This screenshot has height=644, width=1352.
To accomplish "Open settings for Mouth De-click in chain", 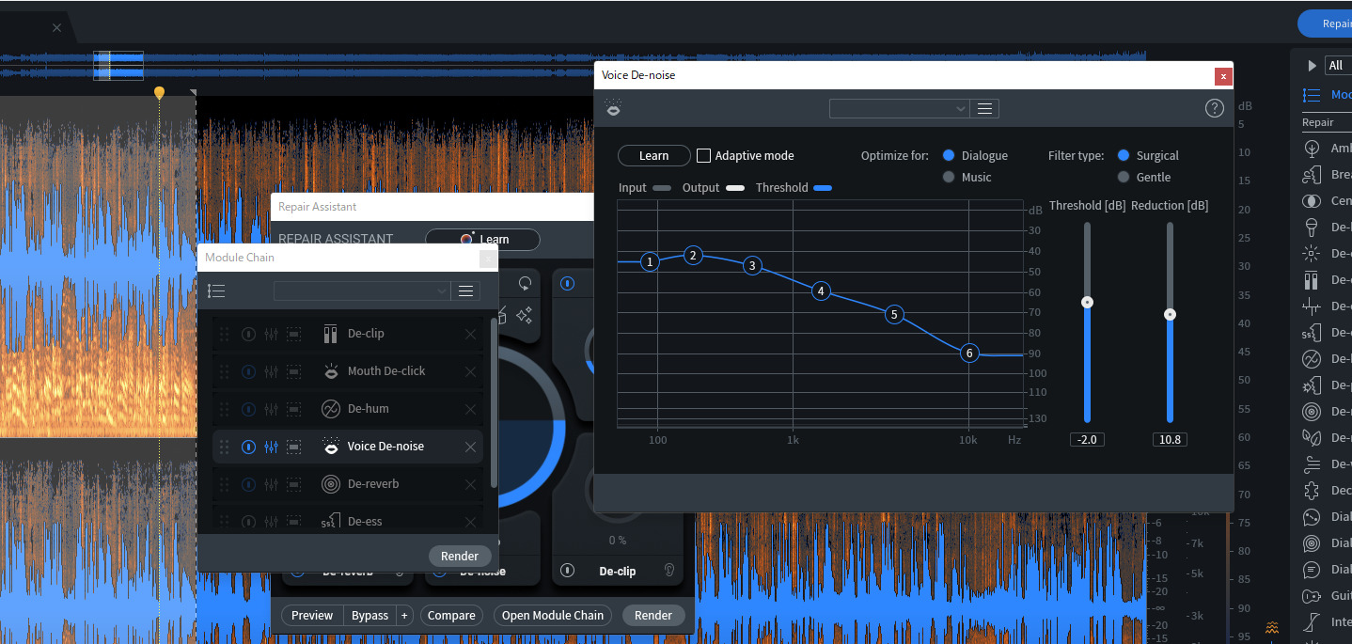I will coord(272,371).
